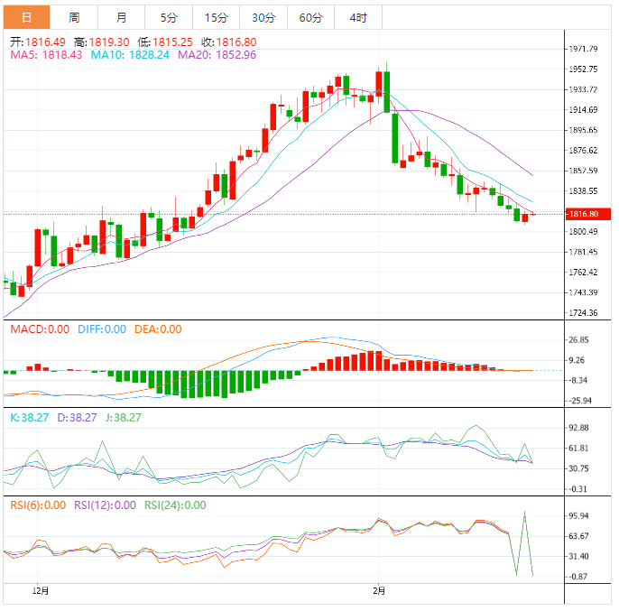Click the 1971.79 price axis label
This screenshot has width=619, height=611.
[x=583, y=49]
